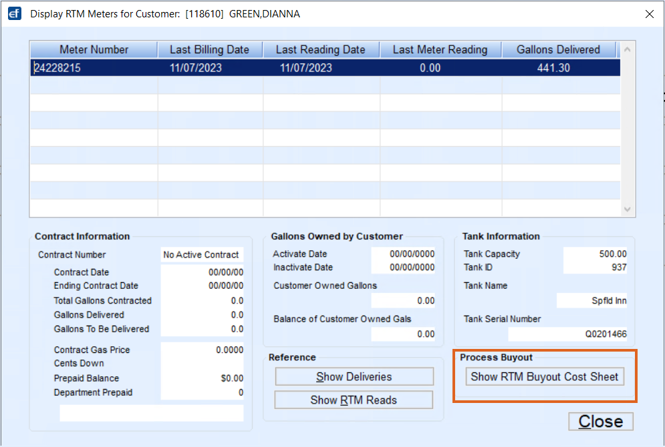Viewport: 665px width, 447px height.
Task: Click the Meter Number column header
Action: click(93, 49)
